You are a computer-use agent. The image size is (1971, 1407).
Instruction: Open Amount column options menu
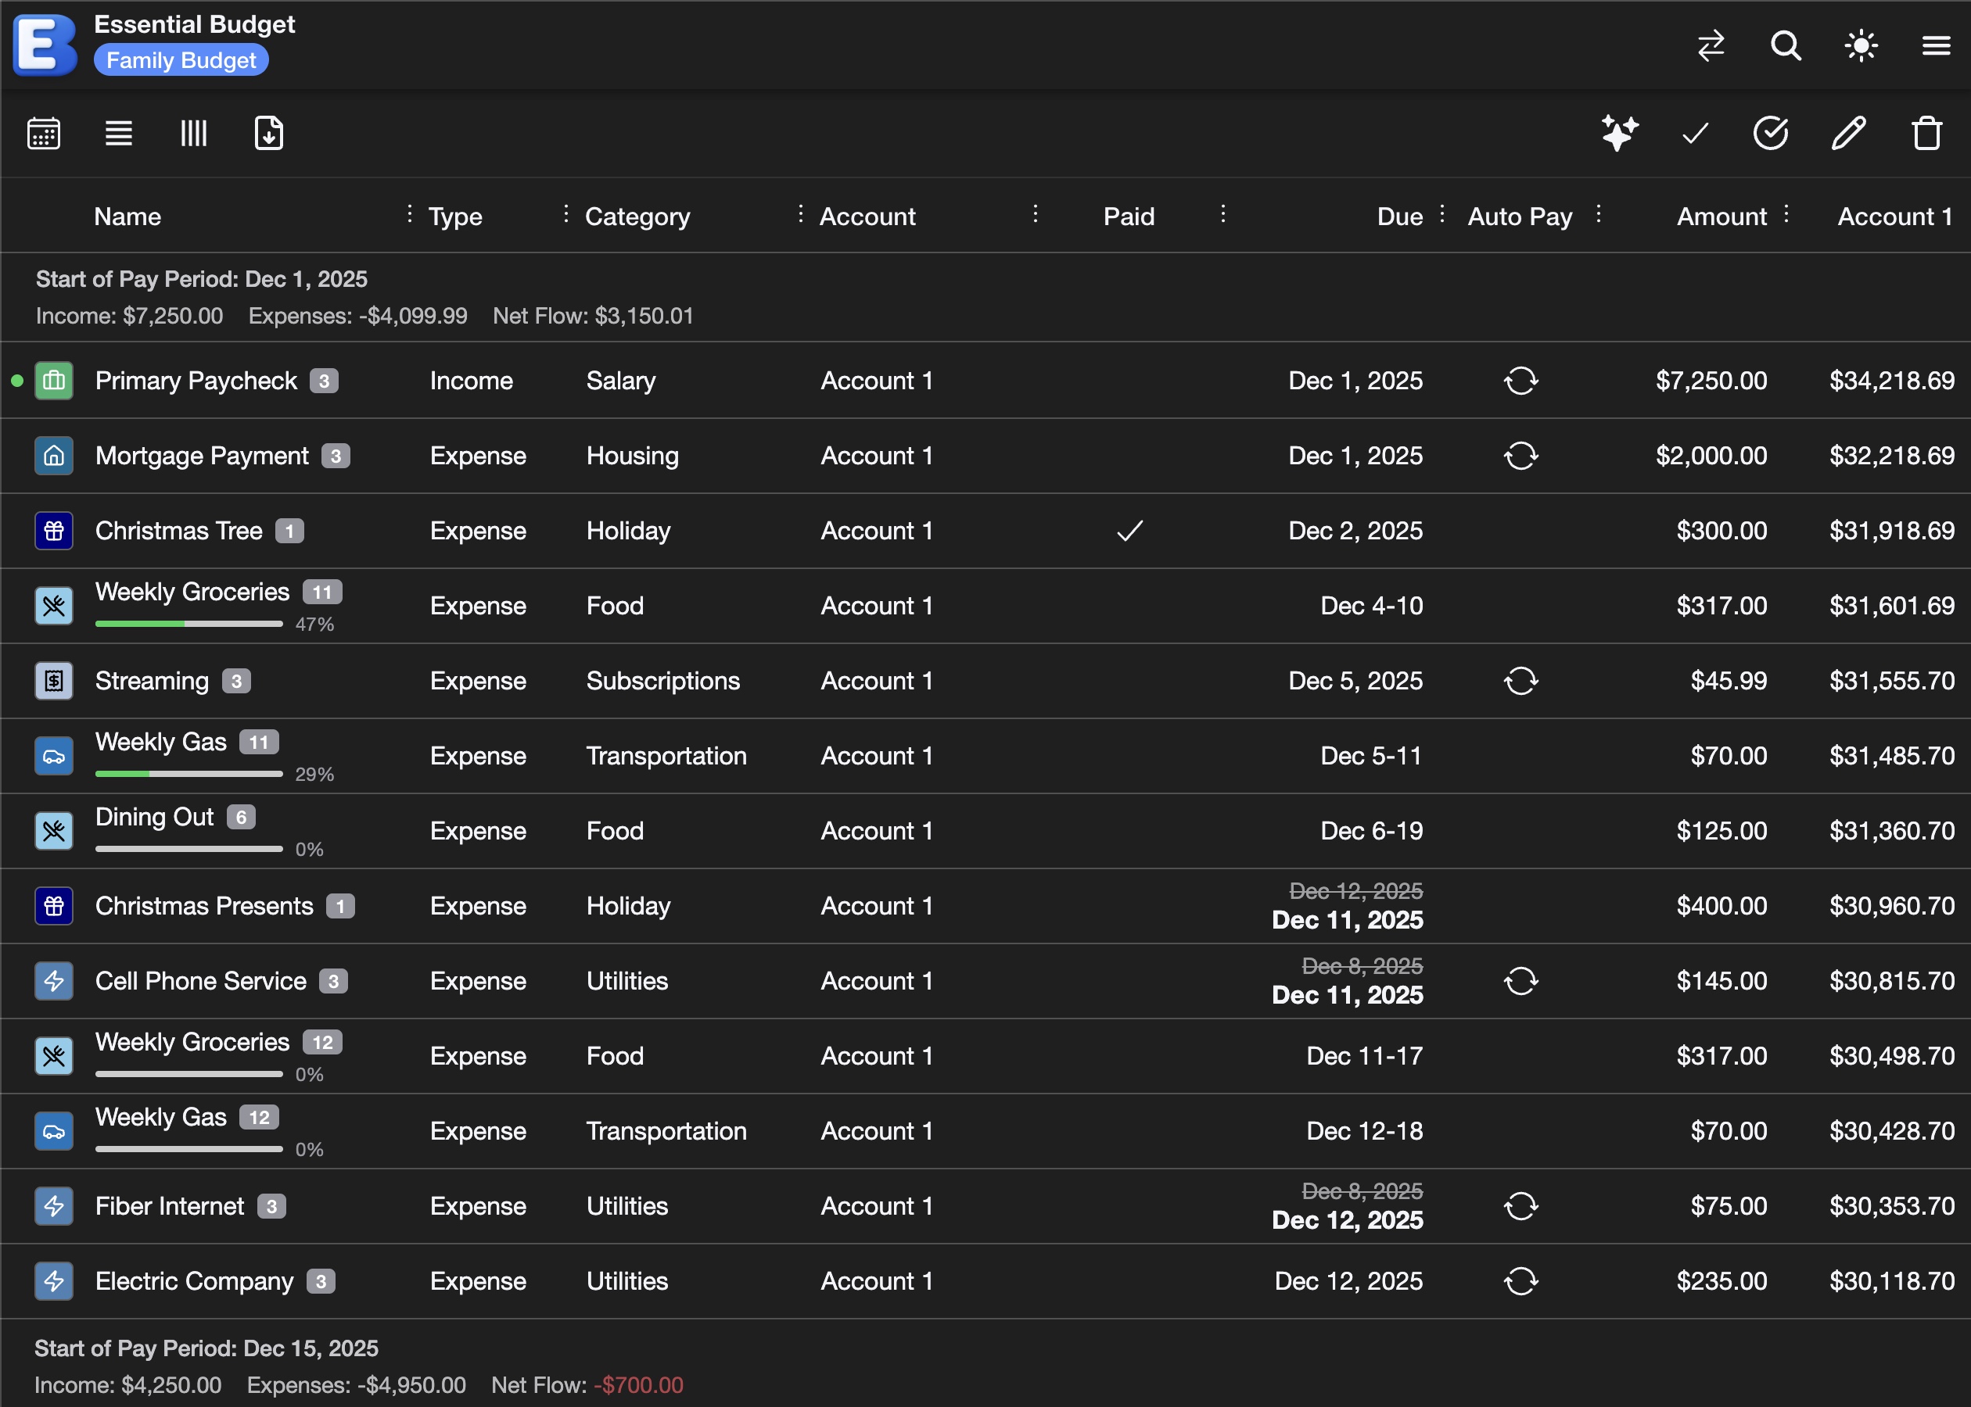click(x=1786, y=214)
